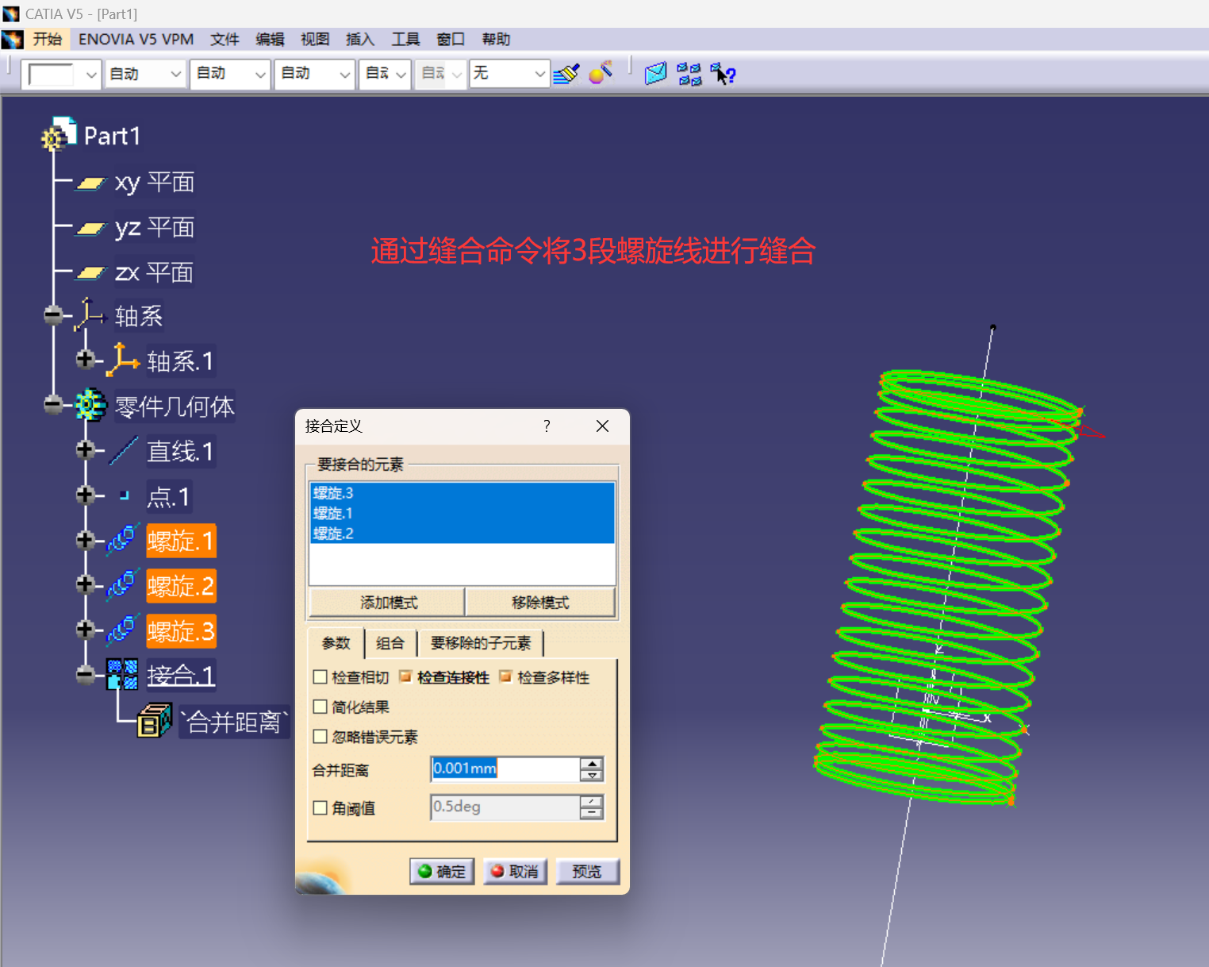Click the graphic properties wizard ball icon
This screenshot has width=1209, height=967.
pos(601,72)
